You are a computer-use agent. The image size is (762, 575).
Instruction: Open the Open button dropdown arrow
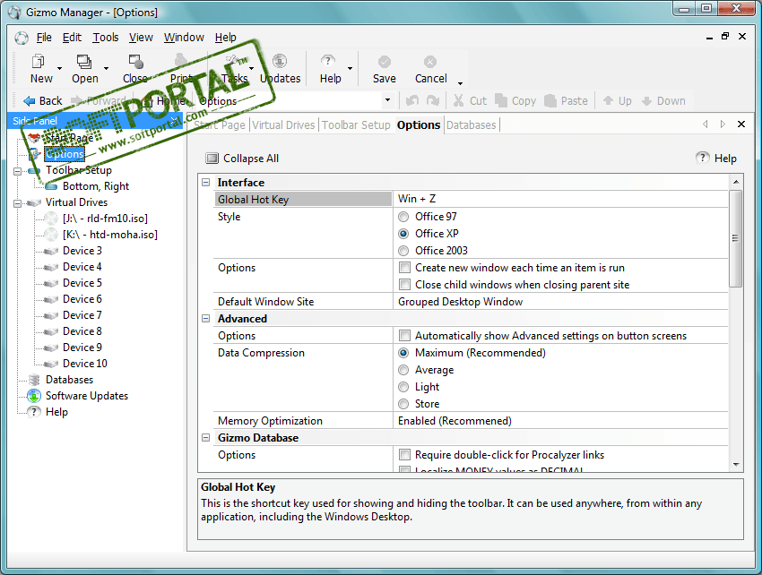tap(106, 68)
